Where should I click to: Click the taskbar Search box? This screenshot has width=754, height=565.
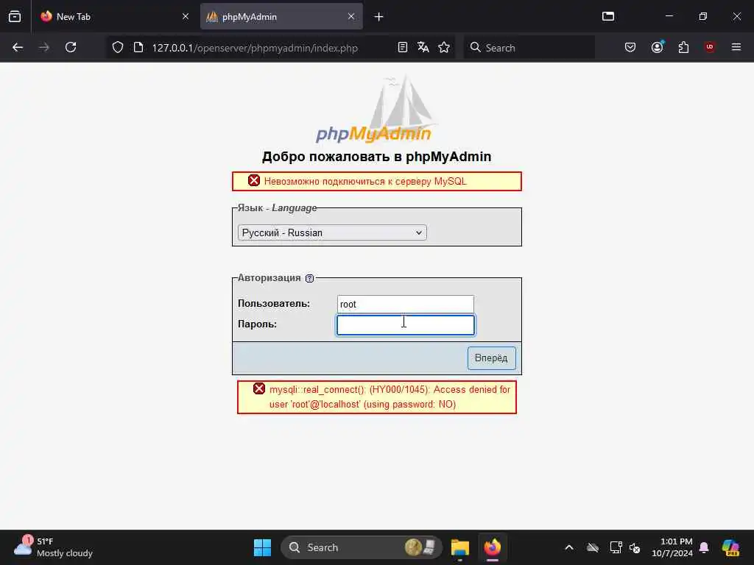[361, 547]
